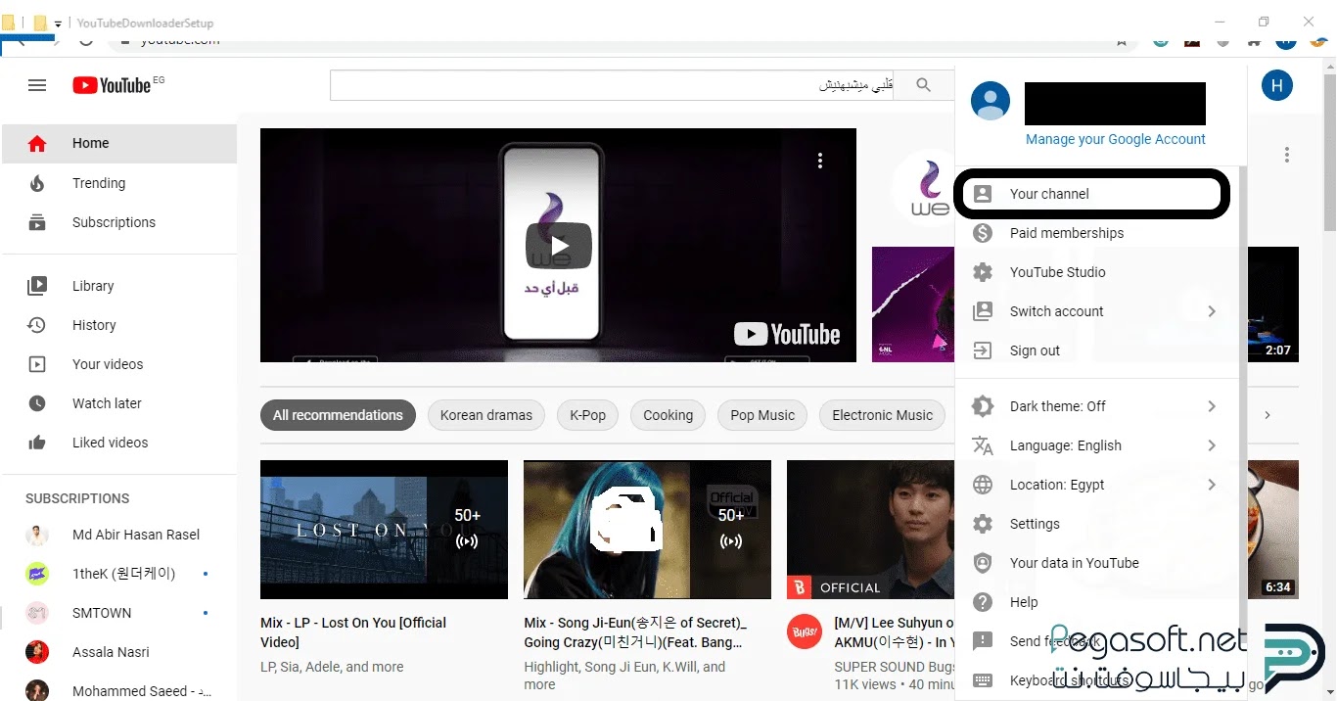
Task: Click the Your data in YouTube shield icon
Action: 983,563
